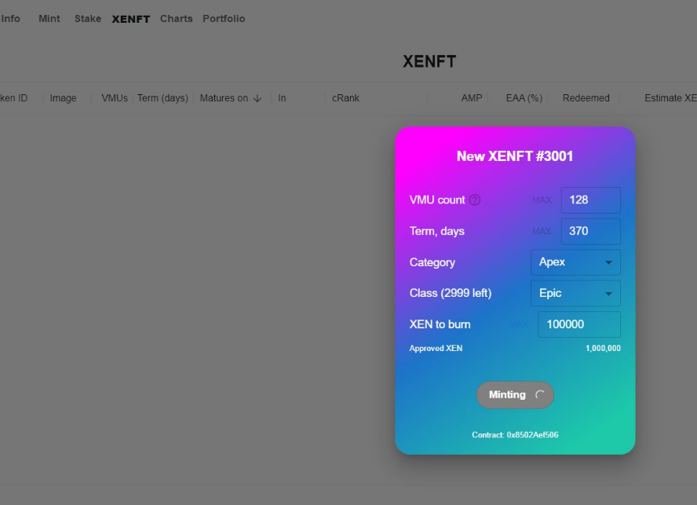Click the Redeemed column header
The image size is (697, 505).
point(586,98)
